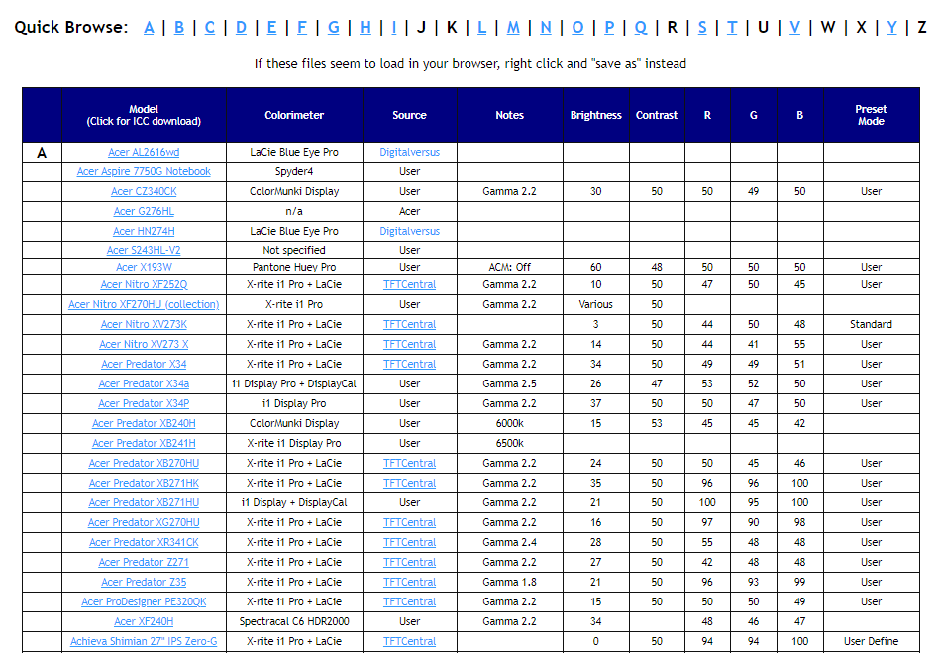
Task: Open TFTCentral source for Acer Predator XB271HK
Action: [x=410, y=483]
